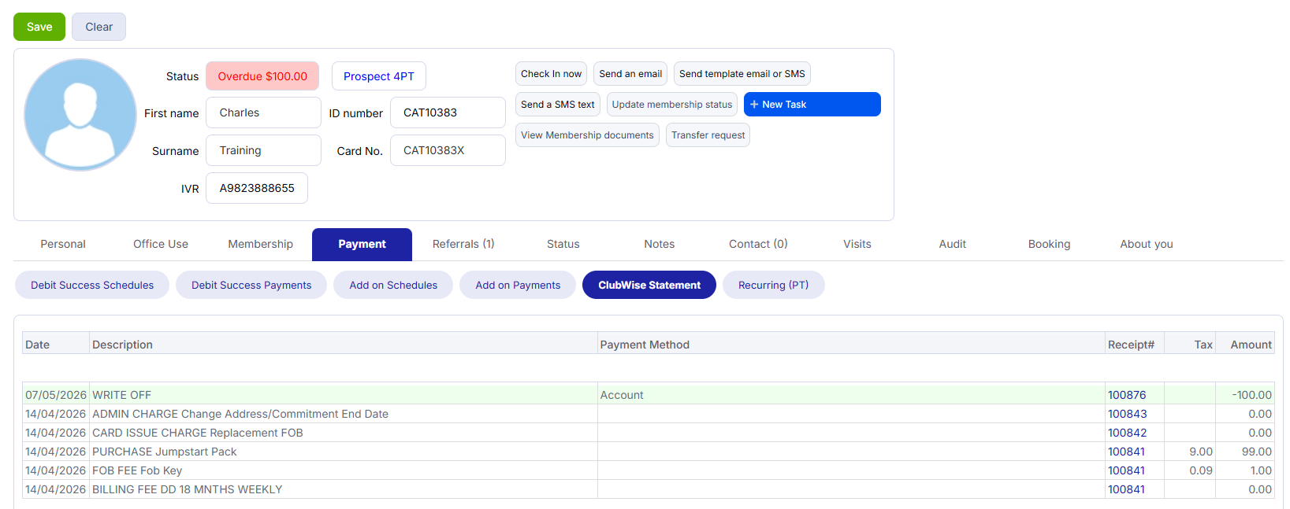Click the Surname input field

[263, 150]
